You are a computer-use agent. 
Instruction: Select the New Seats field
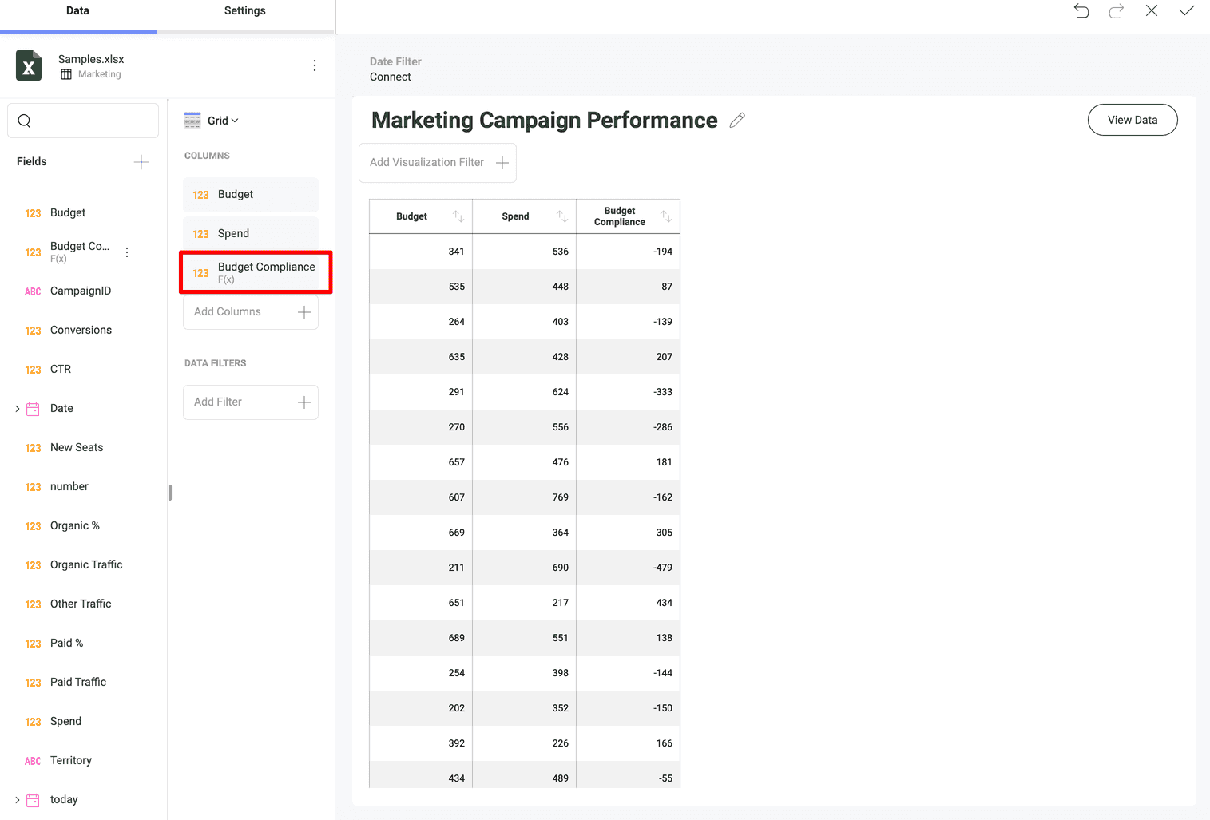77,448
